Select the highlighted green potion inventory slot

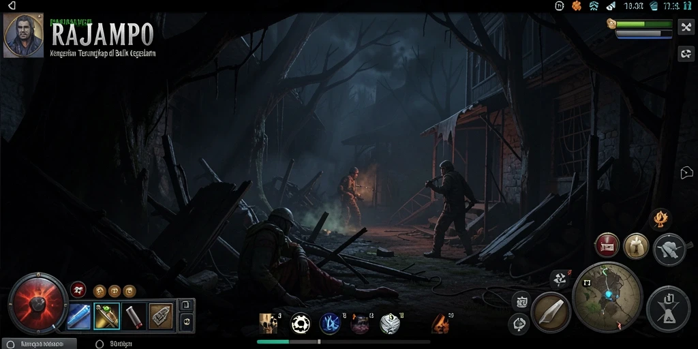pos(107,316)
